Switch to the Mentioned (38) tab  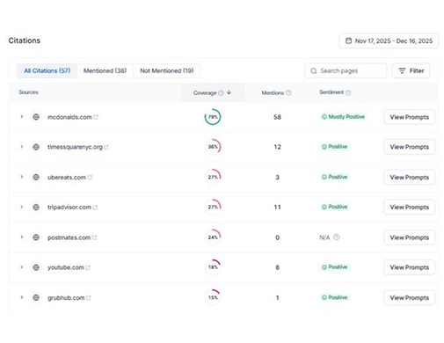pyautogui.click(x=105, y=70)
